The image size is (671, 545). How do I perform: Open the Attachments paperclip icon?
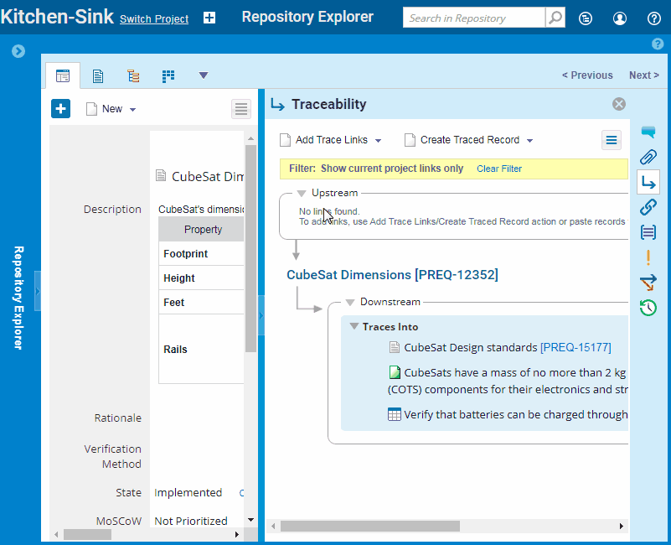click(x=648, y=157)
